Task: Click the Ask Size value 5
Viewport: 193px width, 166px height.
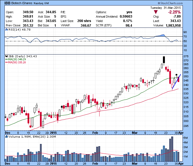Action: (55, 17)
